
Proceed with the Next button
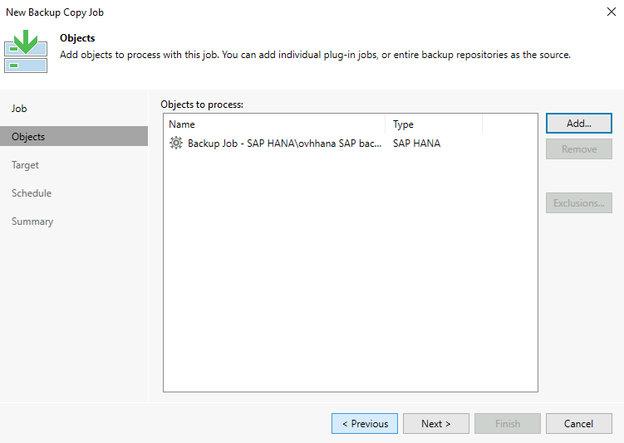[436, 423]
